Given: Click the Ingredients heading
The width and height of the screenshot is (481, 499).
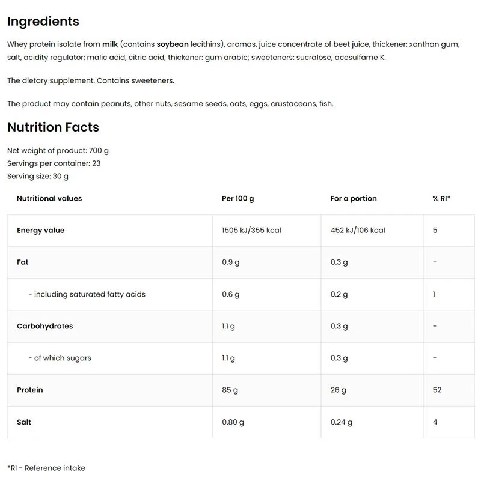Looking at the screenshot, I should coord(43,22).
